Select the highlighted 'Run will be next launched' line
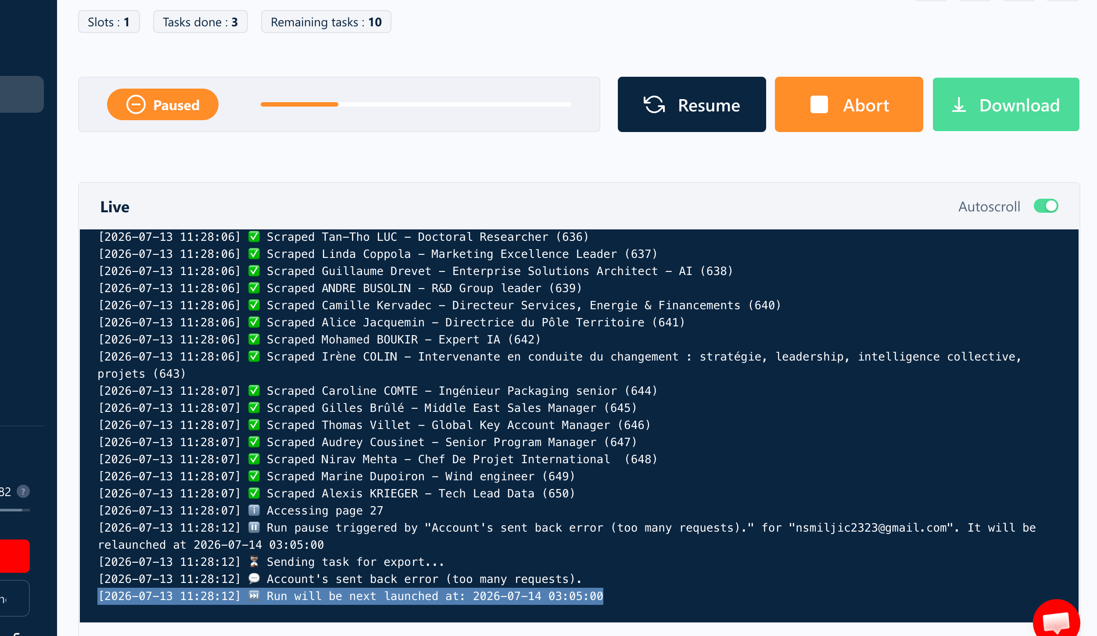1097x636 pixels. 350,596
